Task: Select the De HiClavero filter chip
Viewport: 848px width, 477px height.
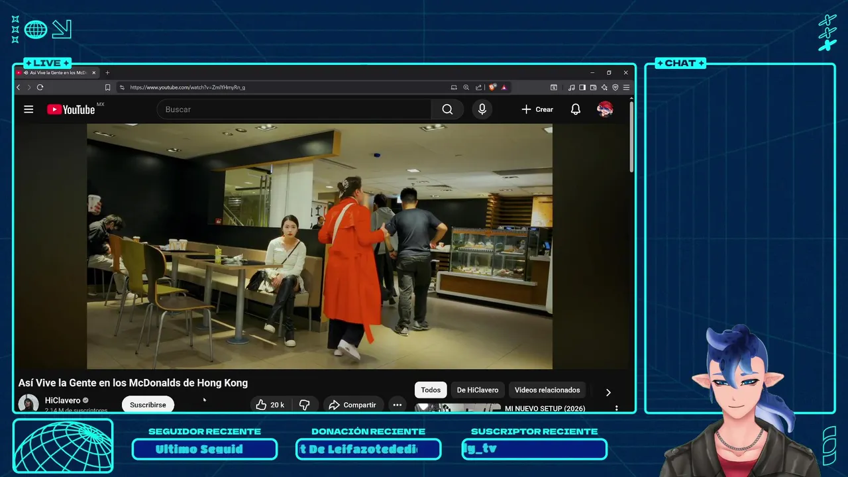Action: tap(477, 390)
